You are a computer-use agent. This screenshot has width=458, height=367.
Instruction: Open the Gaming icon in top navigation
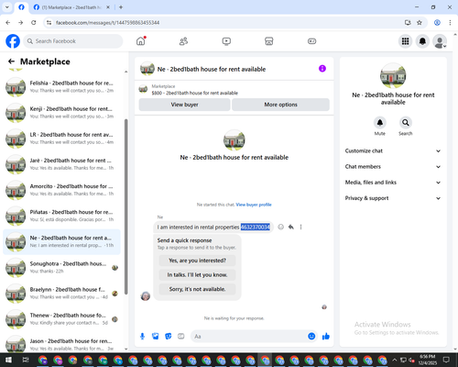(311, 41)
